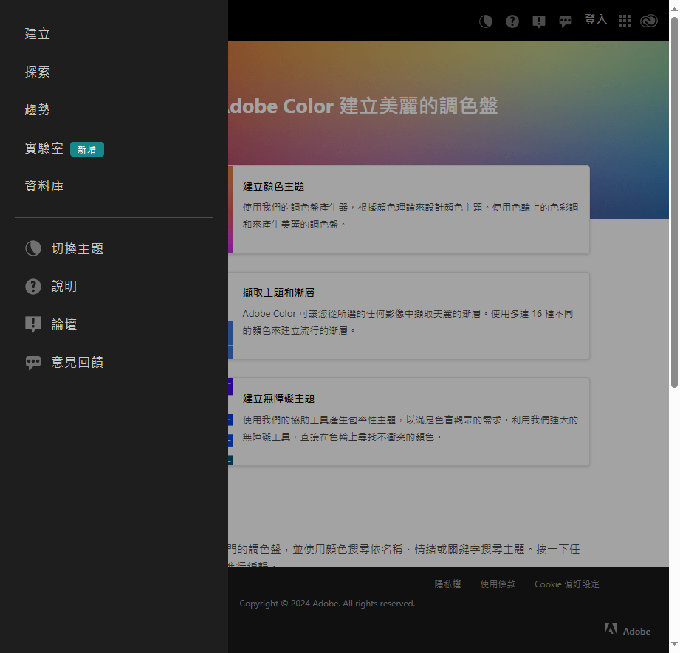Click the 登入 sign-in button
The width and height of the screenshot is (680, 653).
[595, 20]
